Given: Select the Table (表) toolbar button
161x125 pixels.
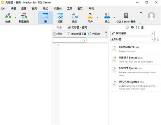Looking at the screenshot, I should pyautogui.click(x=45, y=18).
